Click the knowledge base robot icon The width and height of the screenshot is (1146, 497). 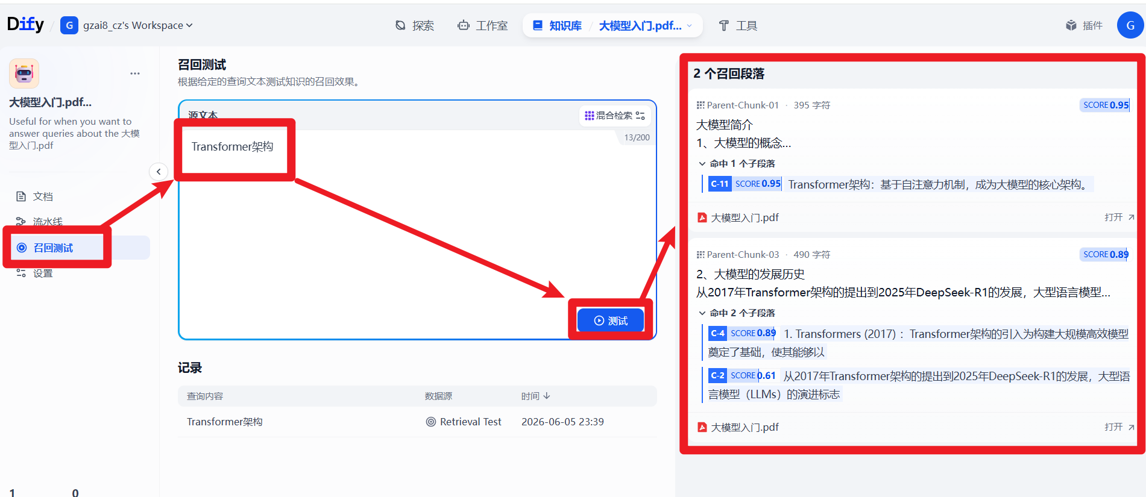coord(24,73)
